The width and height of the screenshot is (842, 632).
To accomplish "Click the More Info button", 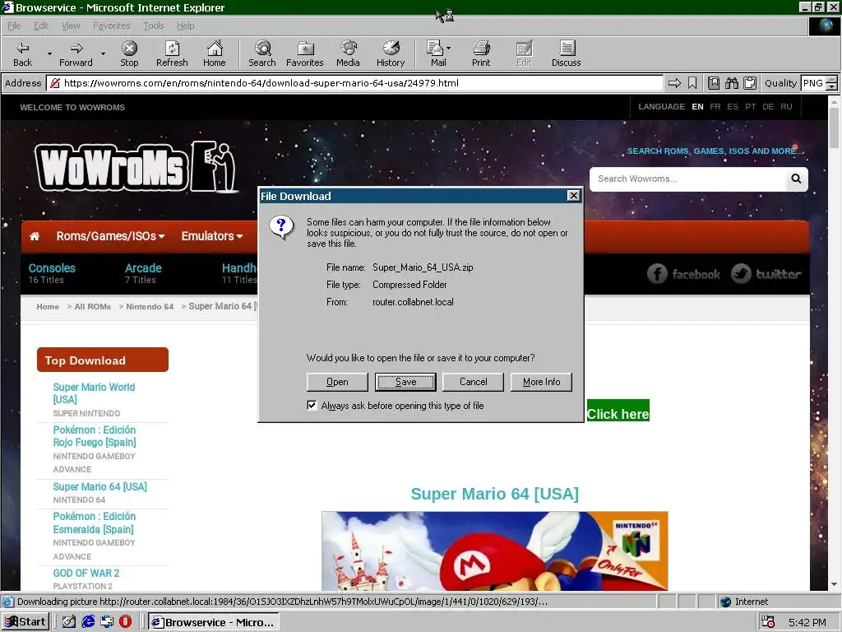I will coord(541,382).
